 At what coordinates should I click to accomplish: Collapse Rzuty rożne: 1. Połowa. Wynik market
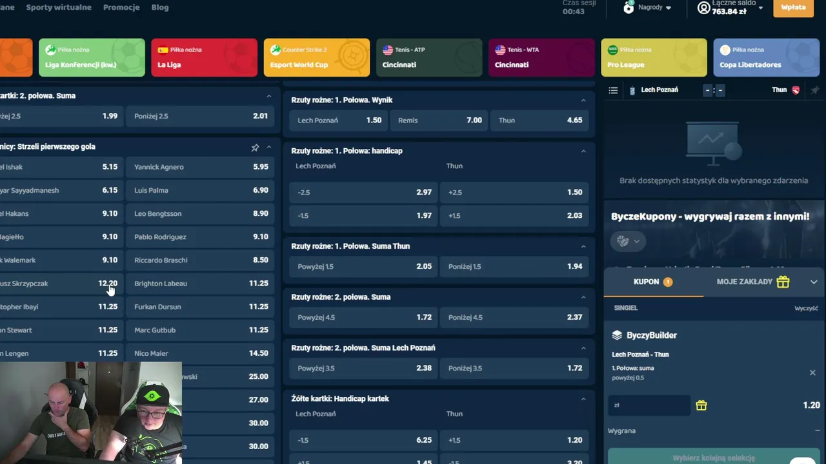pos(583,100)
